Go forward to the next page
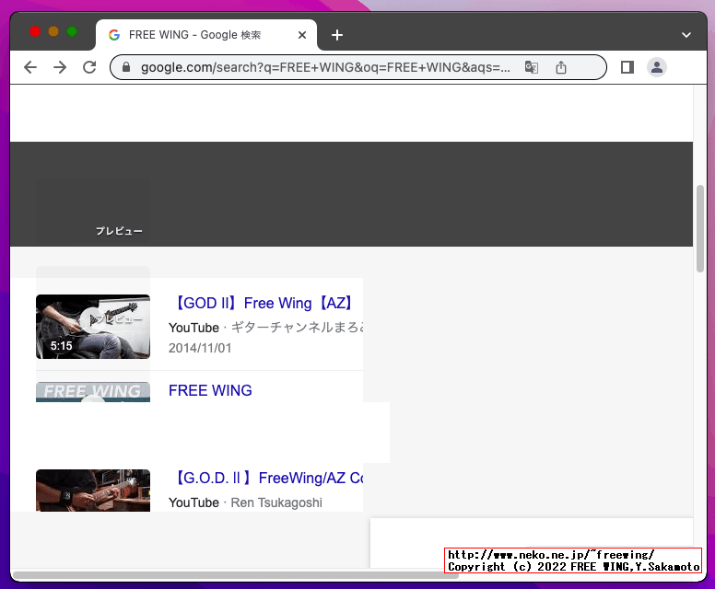The image size is (715, 589). tap(60, 67)
